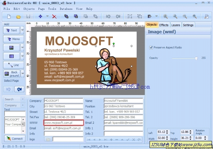Add a rectangle shape object
This screenshot has width=213, height=149.
pos(12,56)
